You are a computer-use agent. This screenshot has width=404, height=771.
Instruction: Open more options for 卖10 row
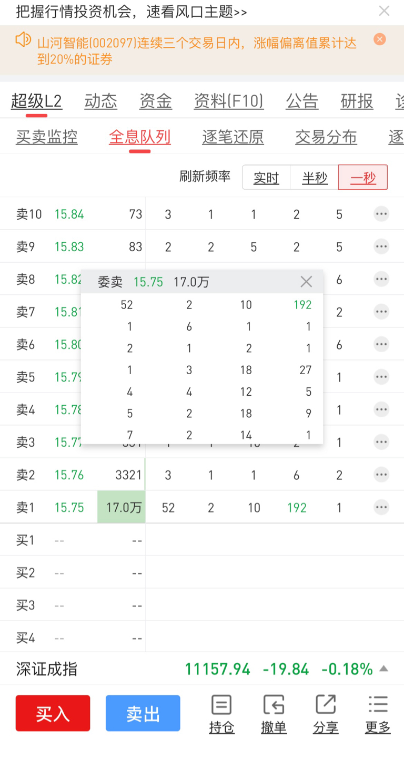click(381, 214)
